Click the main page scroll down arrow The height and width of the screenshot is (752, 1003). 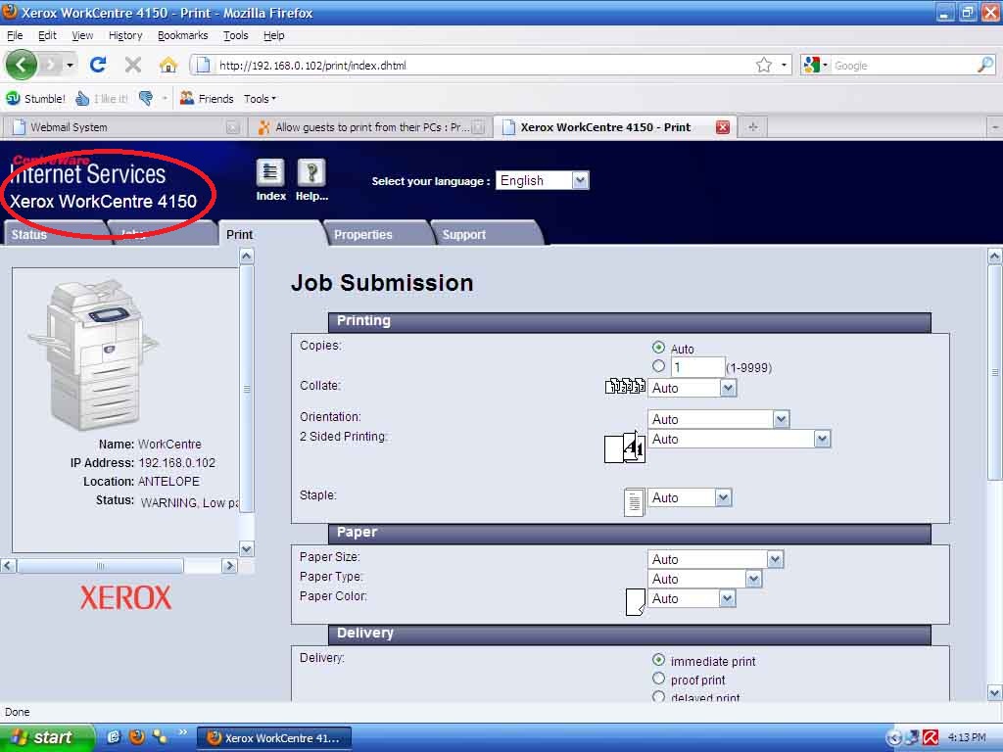(994, 692)
